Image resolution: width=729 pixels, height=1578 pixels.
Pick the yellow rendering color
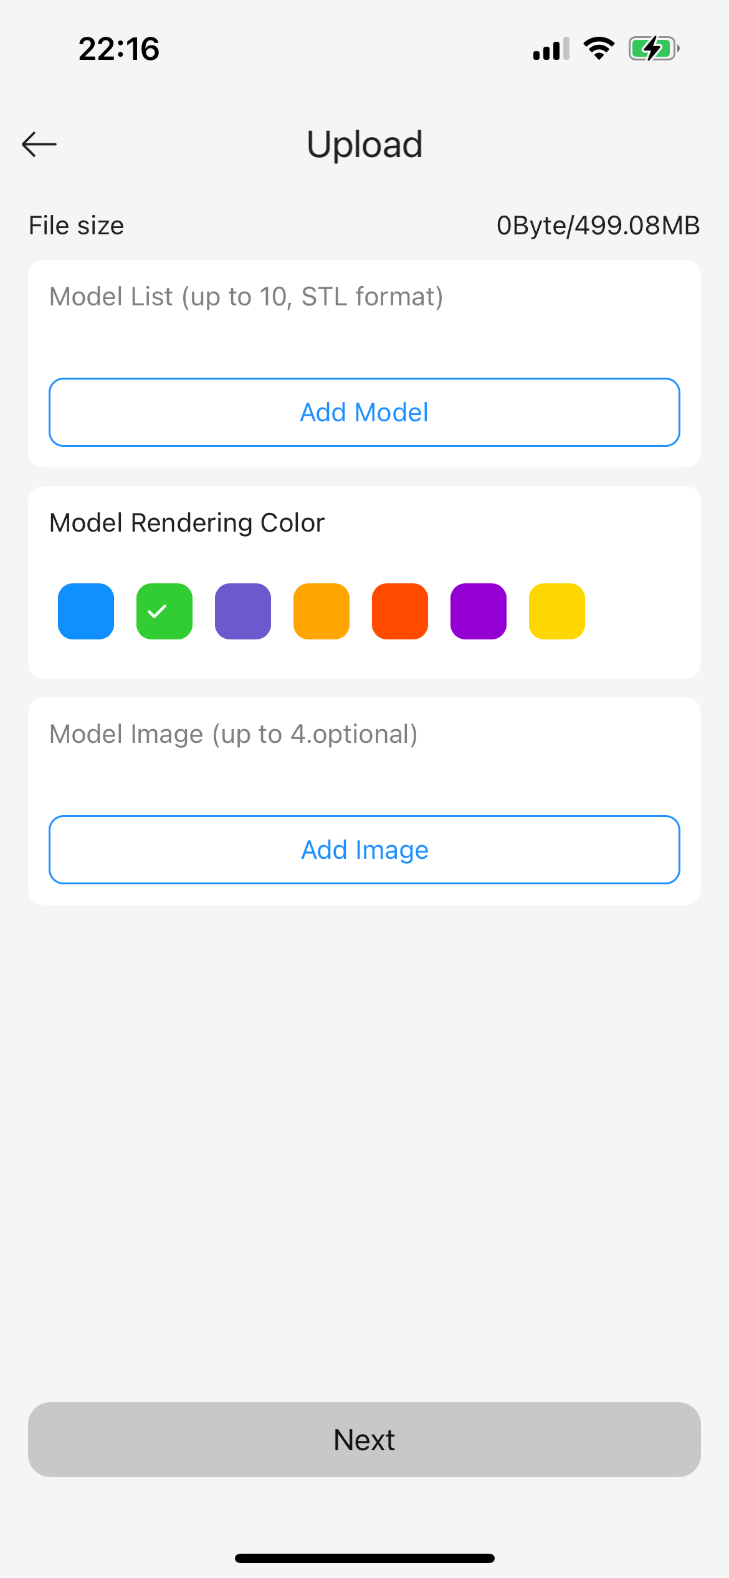557,611
